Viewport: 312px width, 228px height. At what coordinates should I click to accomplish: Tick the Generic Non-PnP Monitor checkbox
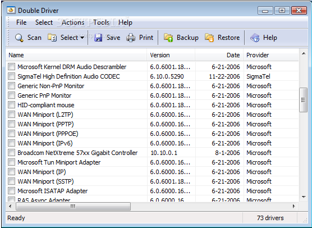pos(11,86)
